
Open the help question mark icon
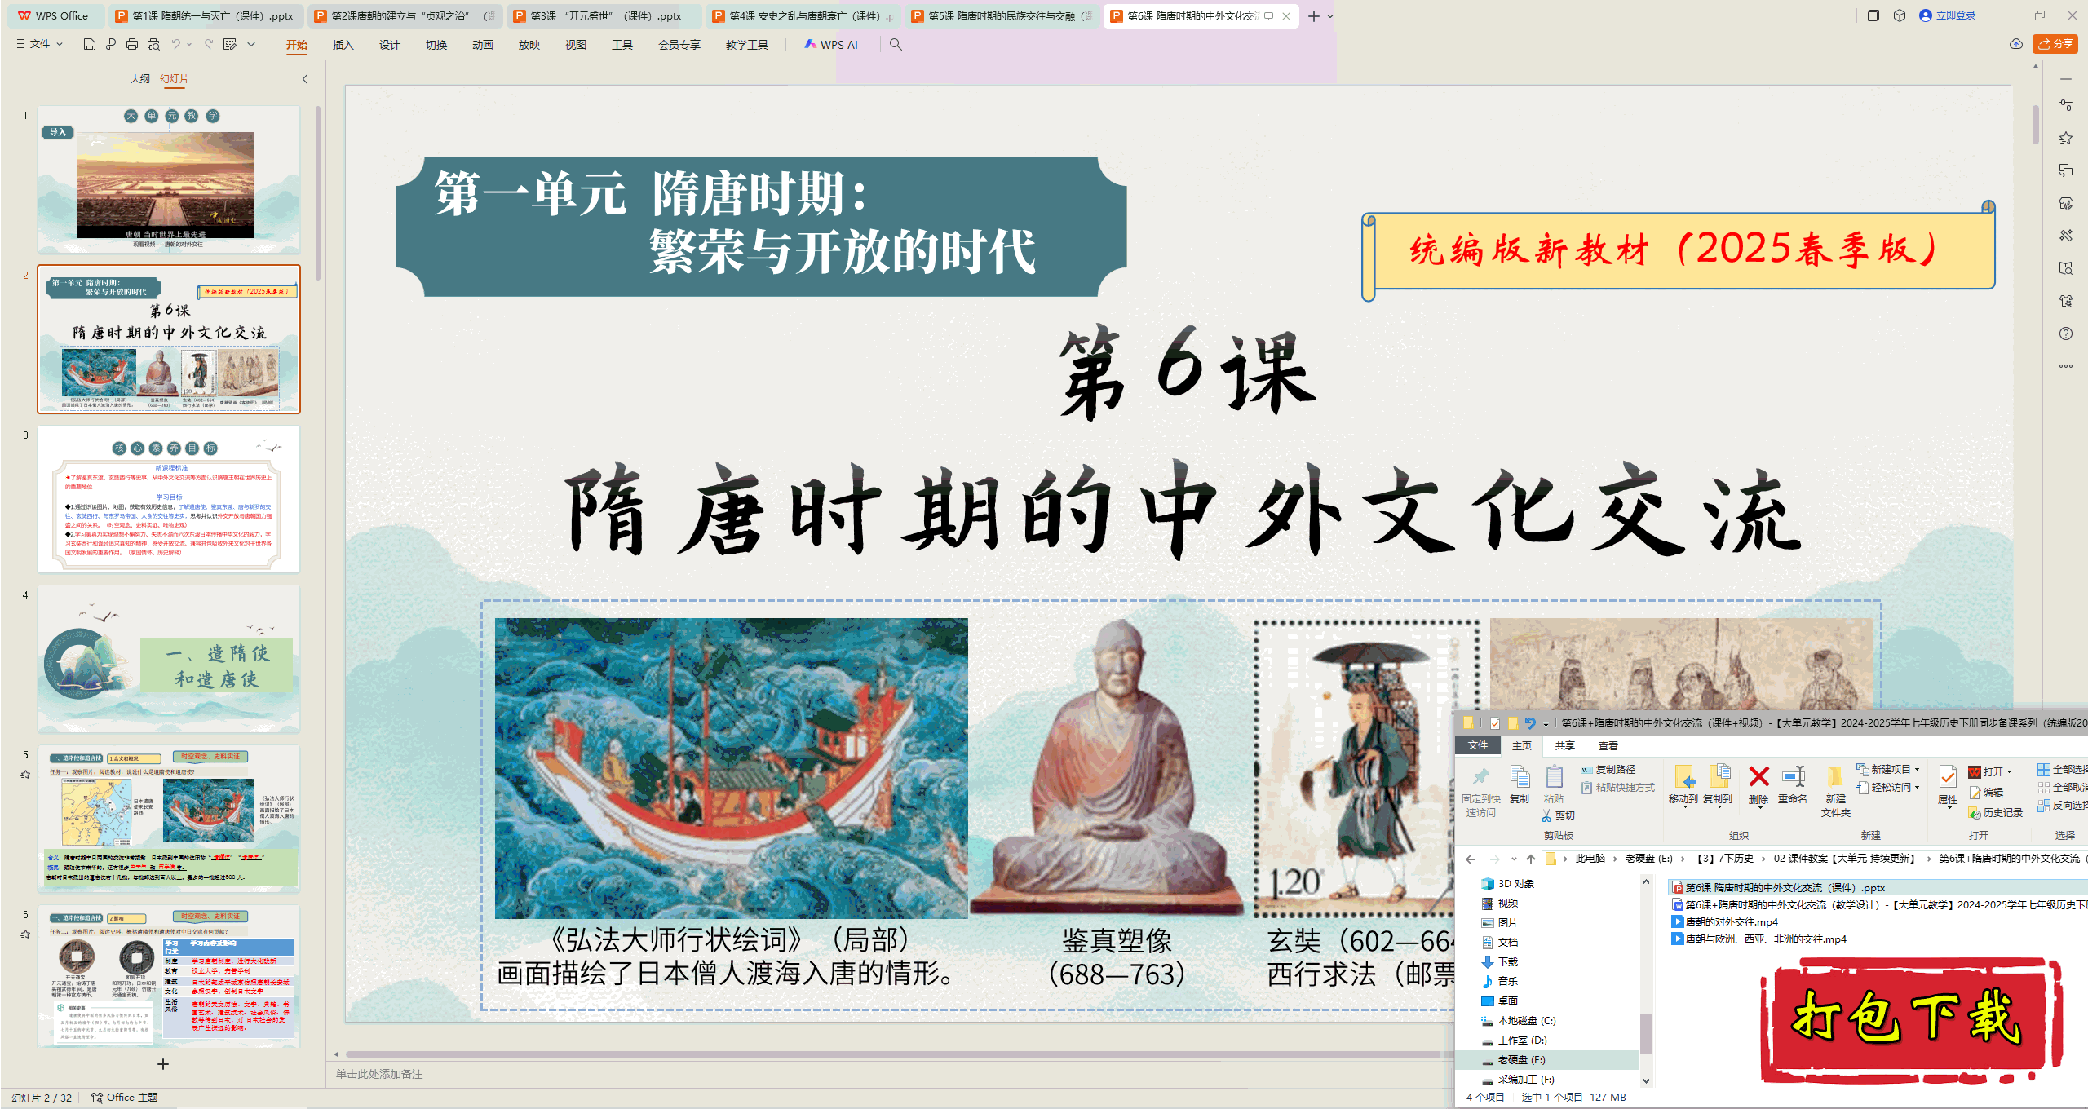pyautogui.click(x=2066, y=334)
